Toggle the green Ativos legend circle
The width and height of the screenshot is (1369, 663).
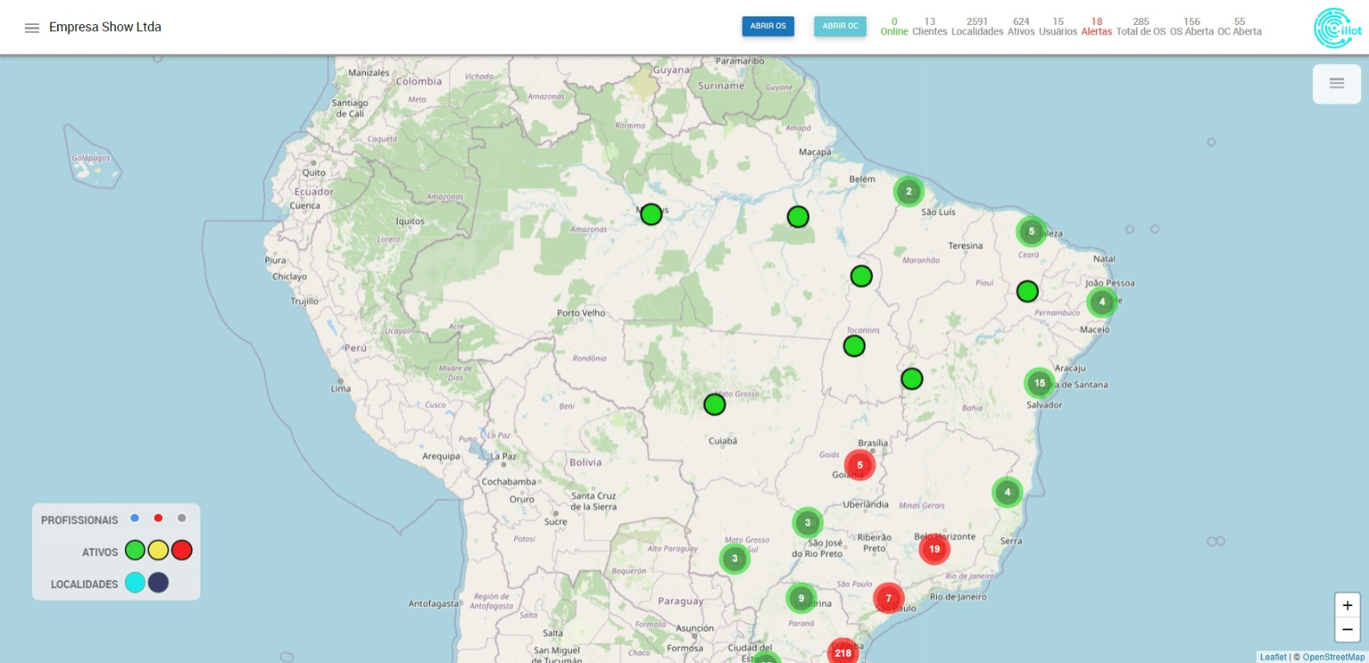point(135,550)
